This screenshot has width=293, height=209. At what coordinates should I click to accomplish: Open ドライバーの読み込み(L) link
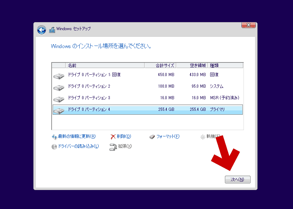pos(78,146)
